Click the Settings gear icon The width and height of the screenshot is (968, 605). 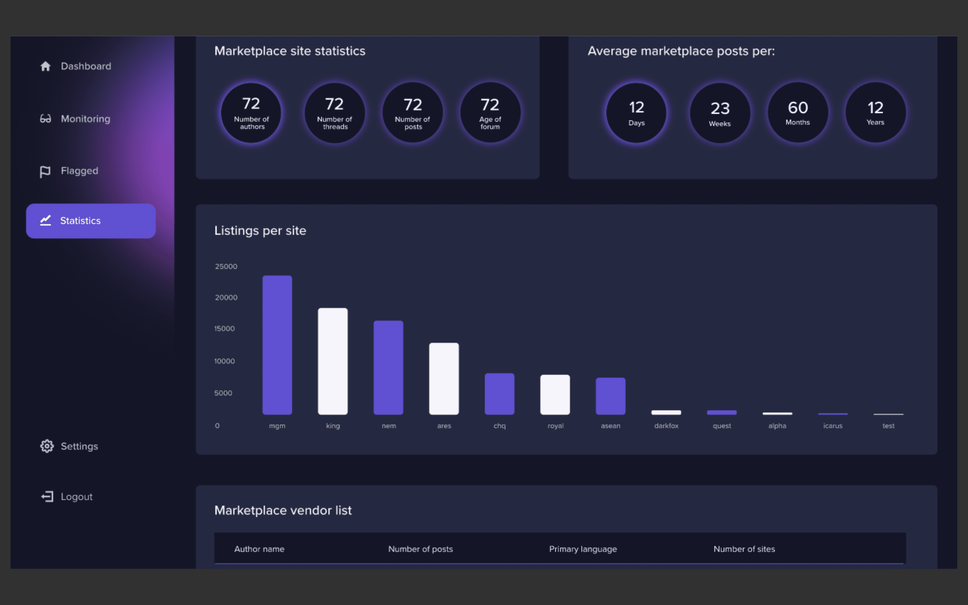pyautogui.click(x=47, y=446)
